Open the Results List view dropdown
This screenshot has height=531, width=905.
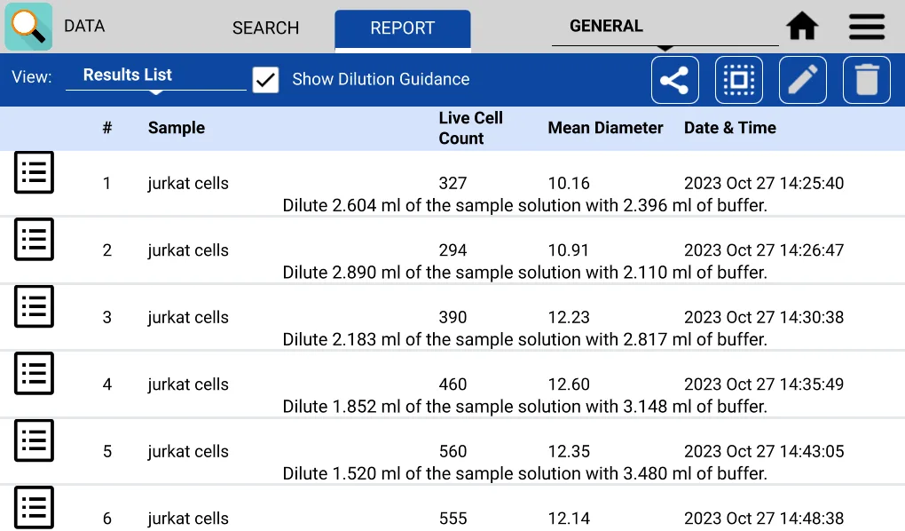click(x=155, y=76)
